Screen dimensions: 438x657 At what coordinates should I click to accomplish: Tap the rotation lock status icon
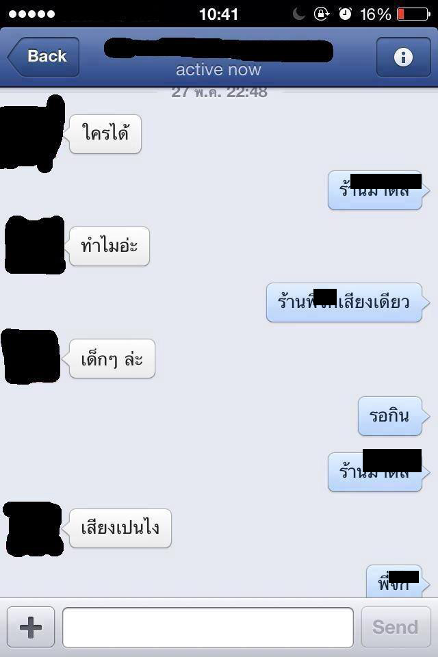click(x=322, y=14)
